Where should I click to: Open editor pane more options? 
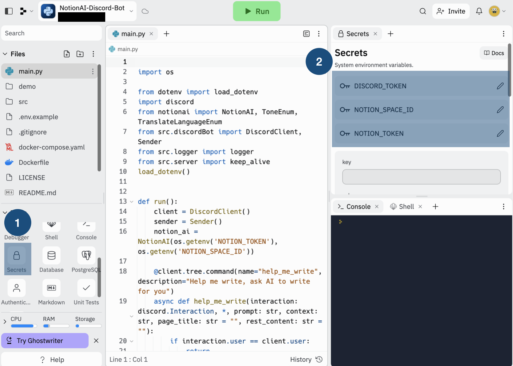(x=319, y=34)
